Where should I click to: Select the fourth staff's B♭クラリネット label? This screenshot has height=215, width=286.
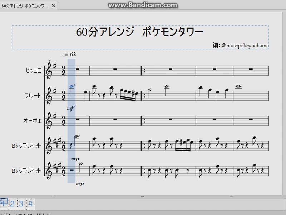click(26, 146)
